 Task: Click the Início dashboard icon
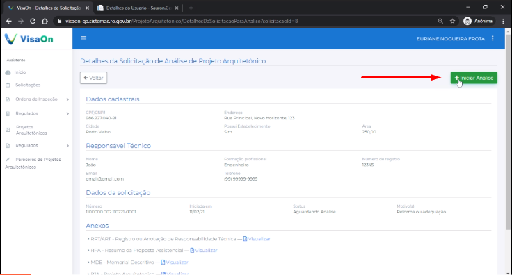point(8,73)
